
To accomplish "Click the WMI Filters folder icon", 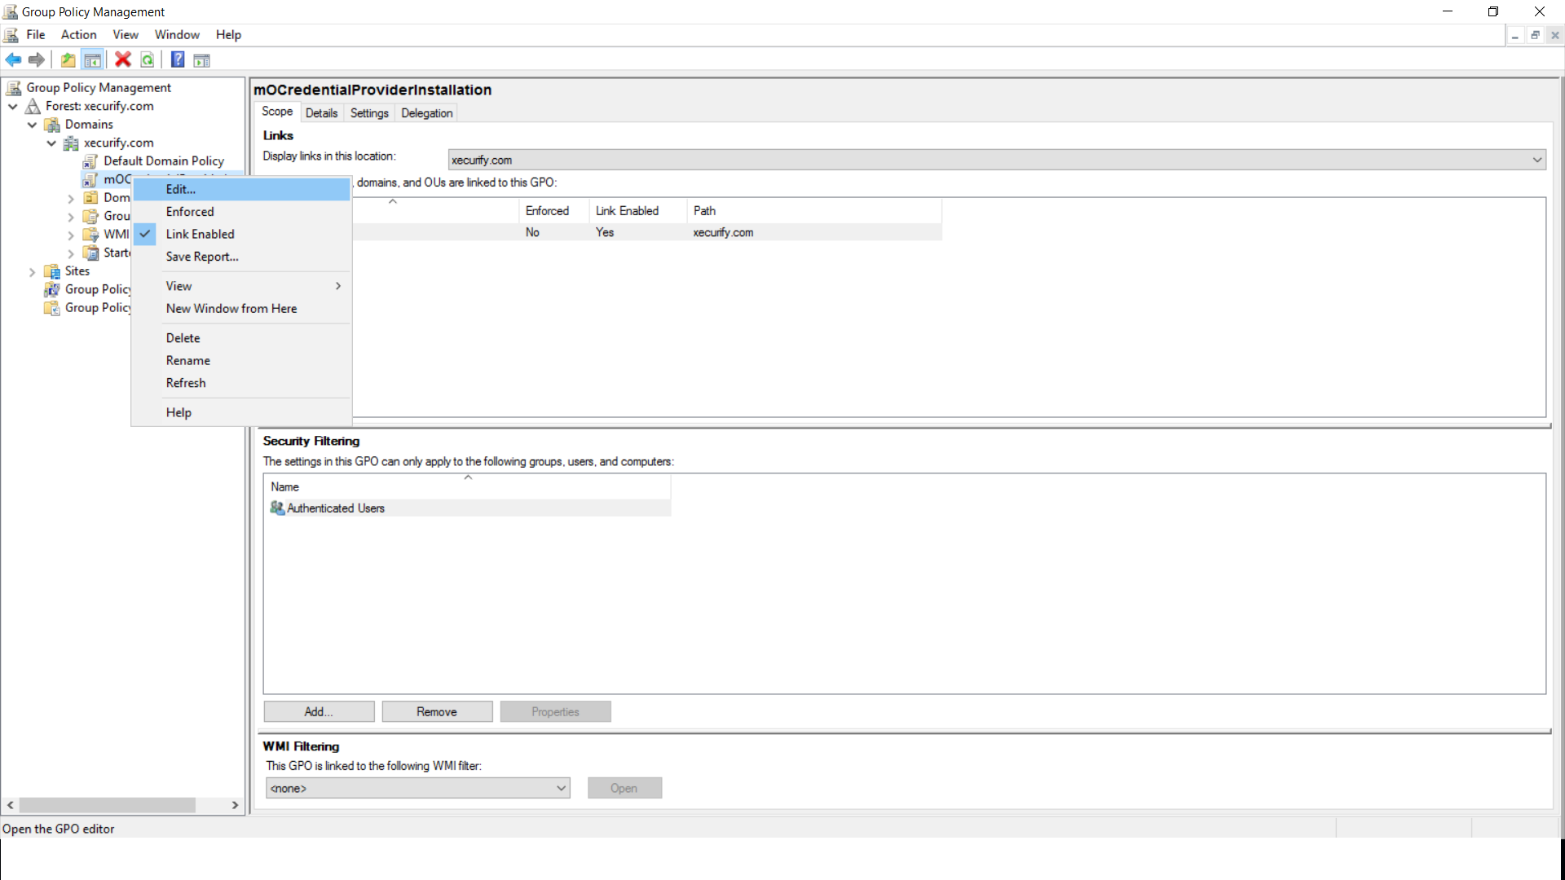I will [x=90, y=235].
